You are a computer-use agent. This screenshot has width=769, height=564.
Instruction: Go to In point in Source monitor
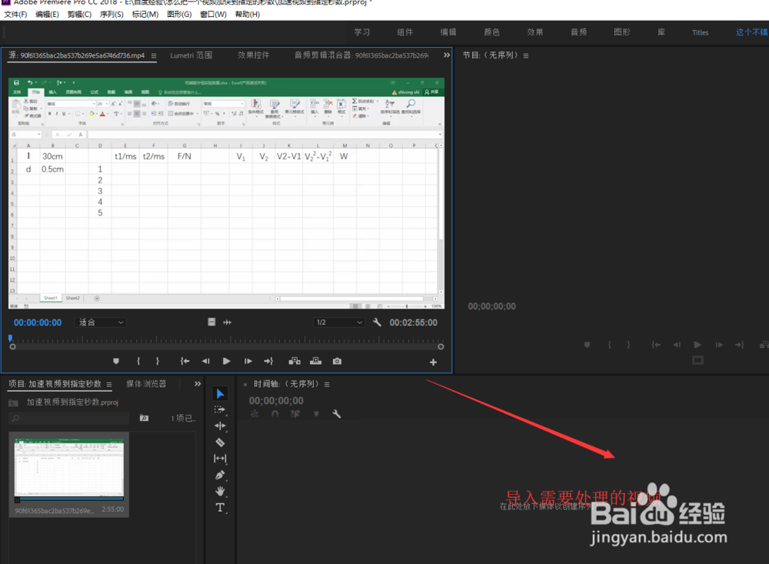pos(185,362)
